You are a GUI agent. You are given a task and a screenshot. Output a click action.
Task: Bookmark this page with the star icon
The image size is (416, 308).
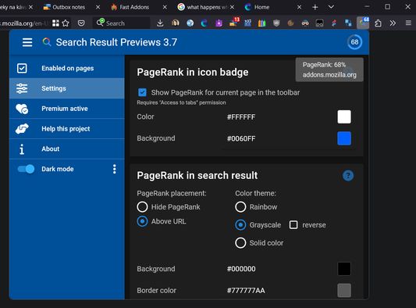[x=66, y=23]
